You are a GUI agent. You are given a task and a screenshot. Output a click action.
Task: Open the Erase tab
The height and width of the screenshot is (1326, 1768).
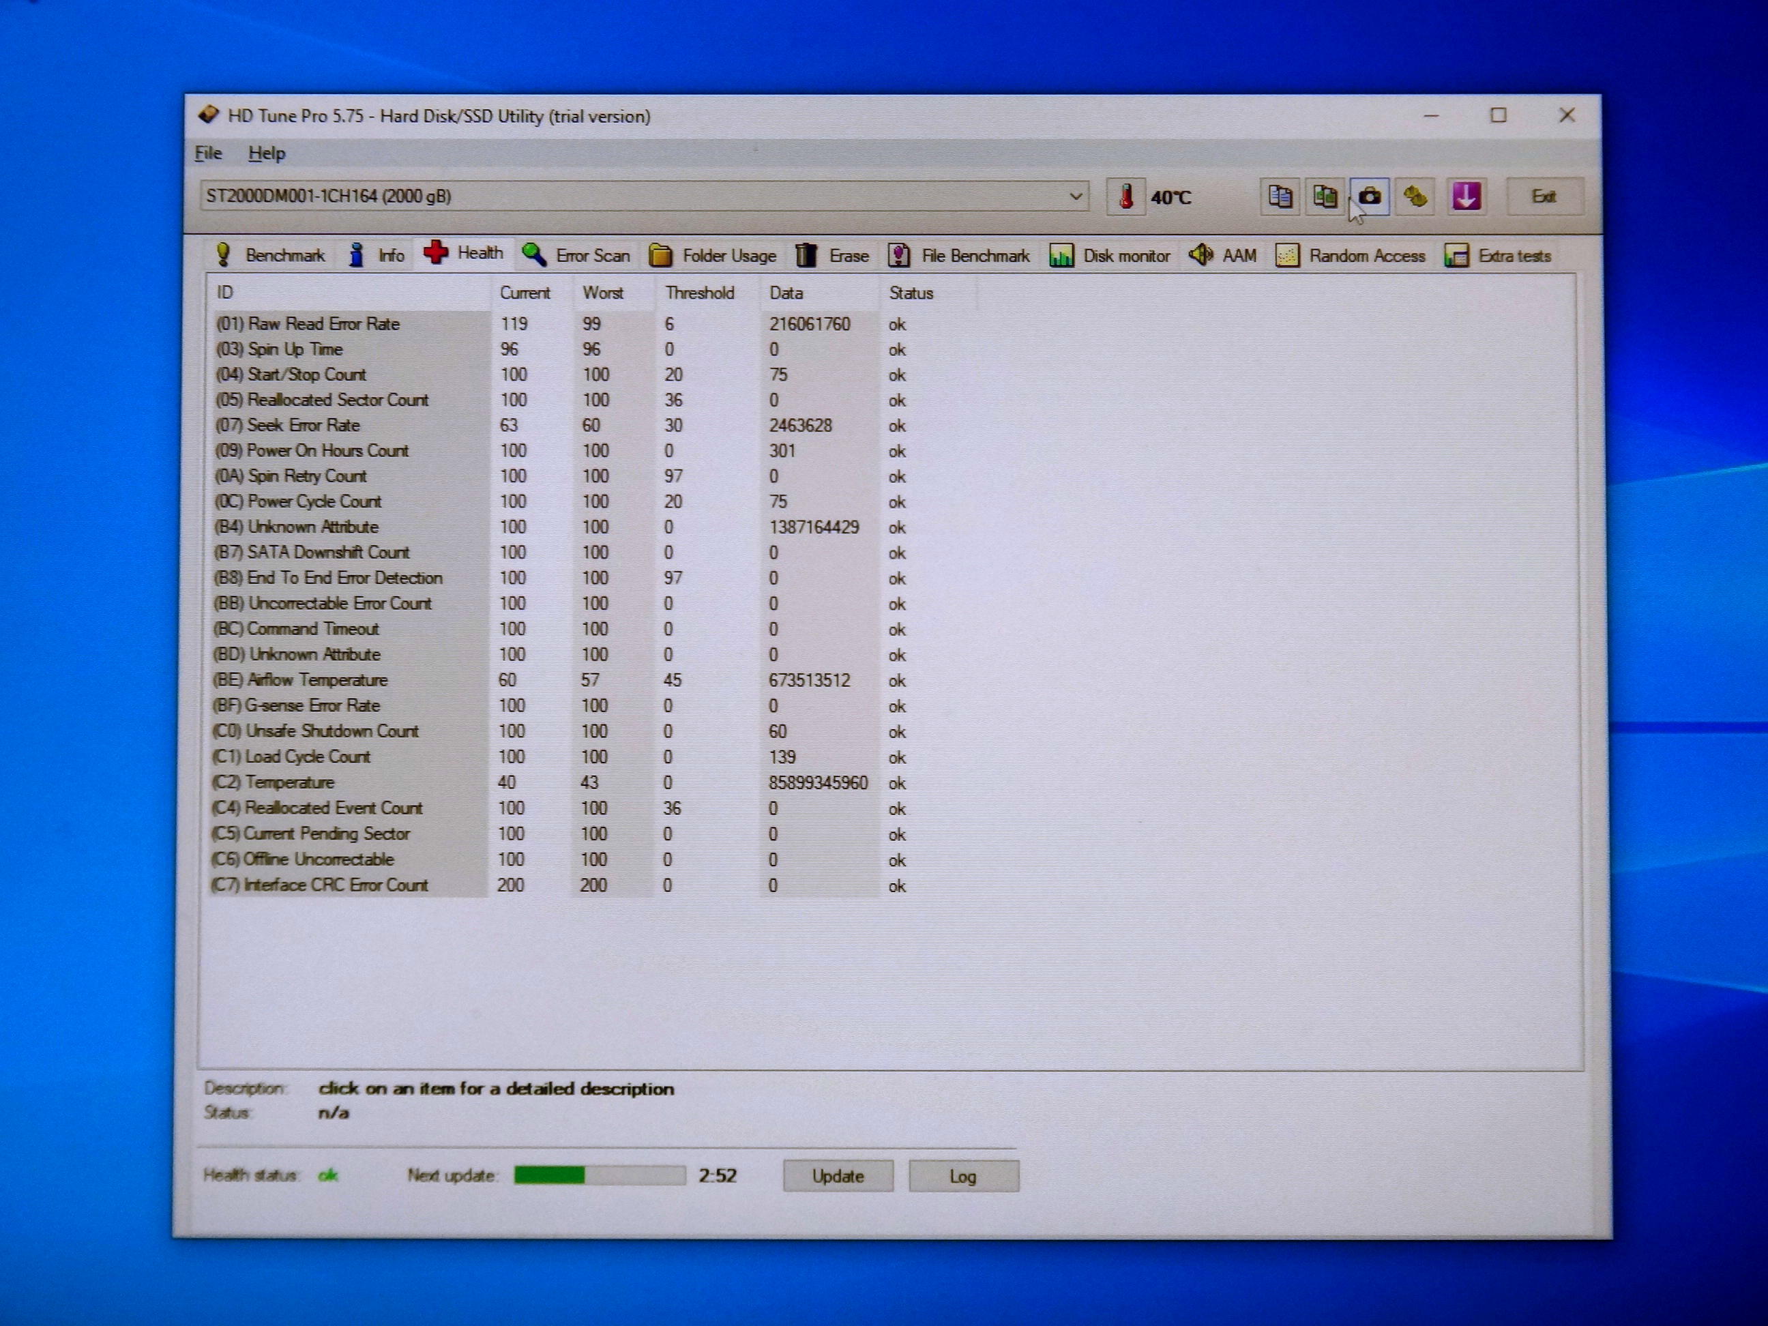pos(832,256)
